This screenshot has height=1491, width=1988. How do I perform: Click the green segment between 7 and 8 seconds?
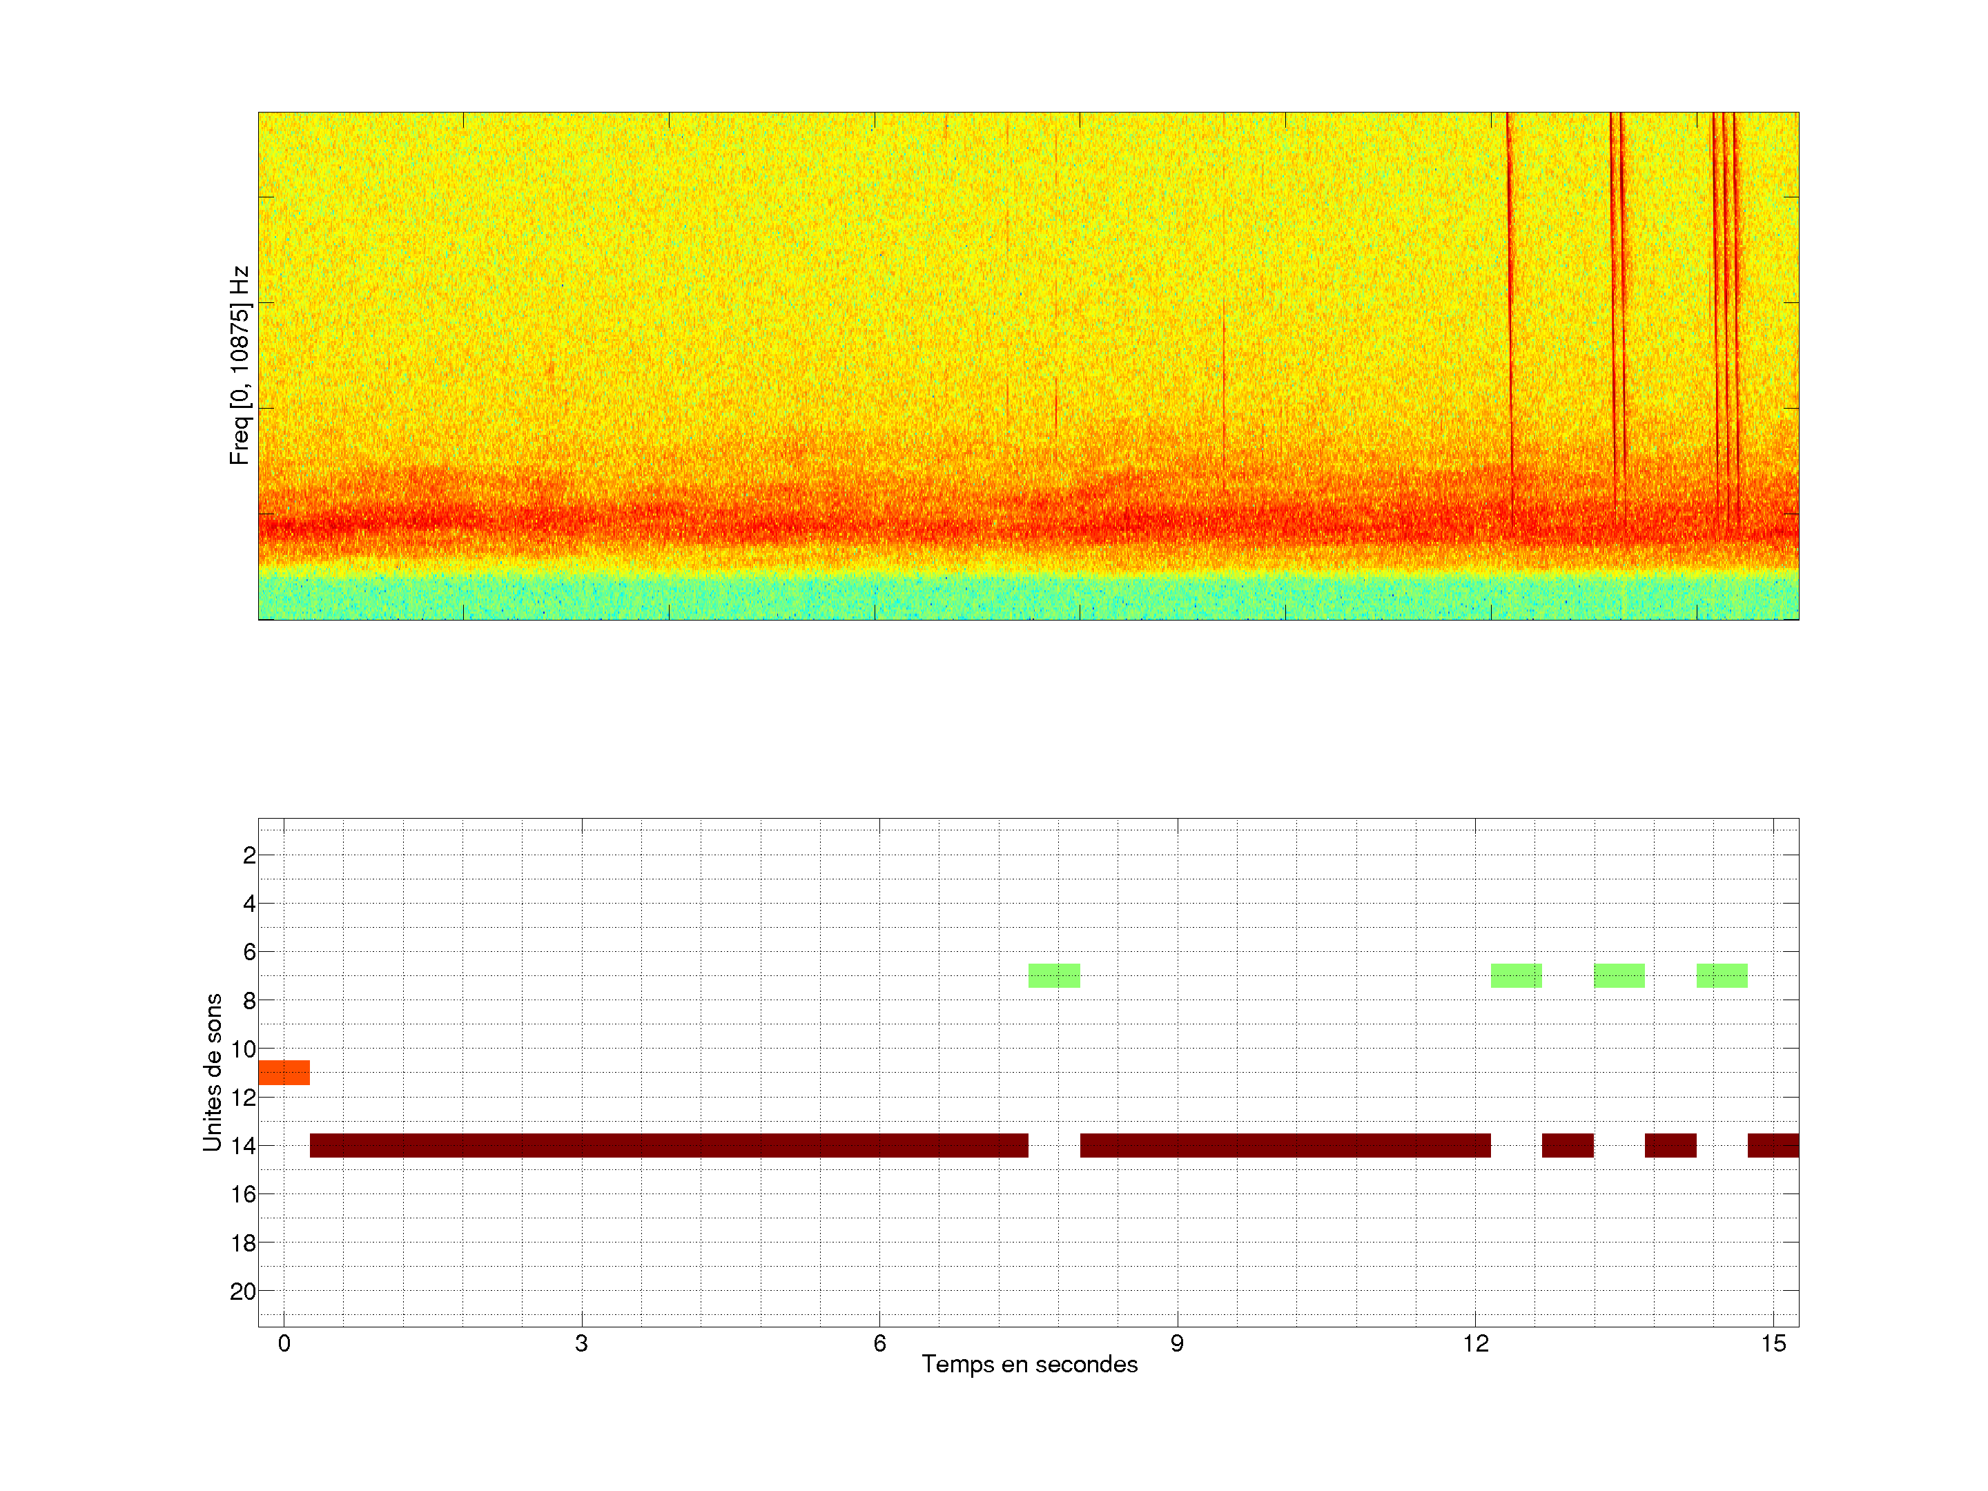point(1053,975)
